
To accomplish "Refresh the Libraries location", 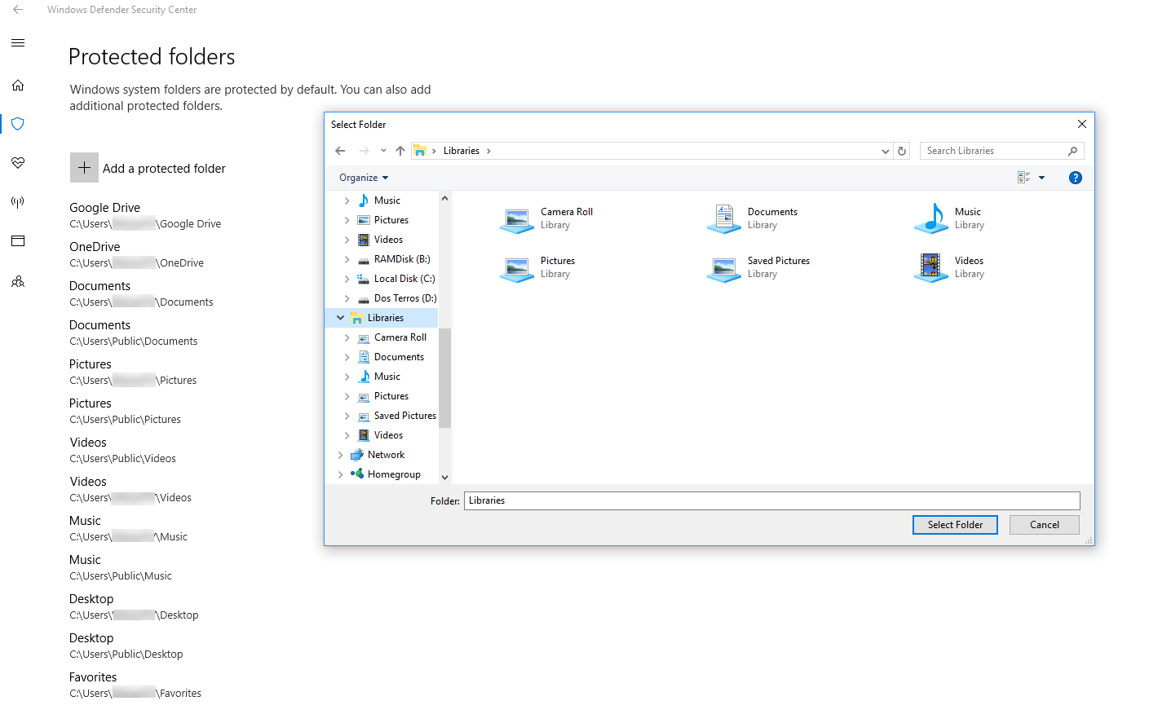I will pos(902,151).
